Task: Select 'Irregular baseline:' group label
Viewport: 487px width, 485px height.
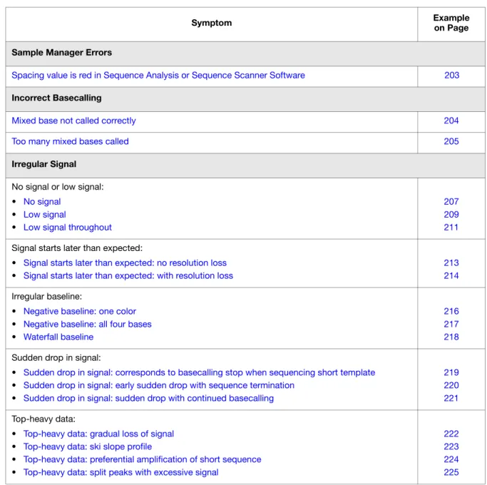Action: click(46, 297)
